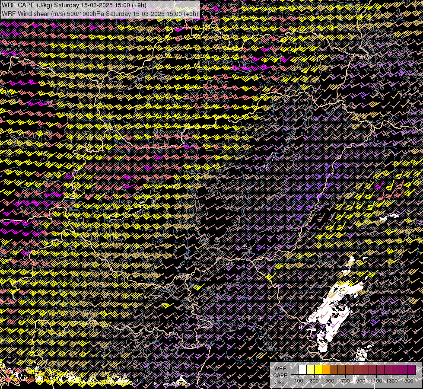423x389 pixels.
Task: Click the 1100 legend value
Action: point(376,381)
